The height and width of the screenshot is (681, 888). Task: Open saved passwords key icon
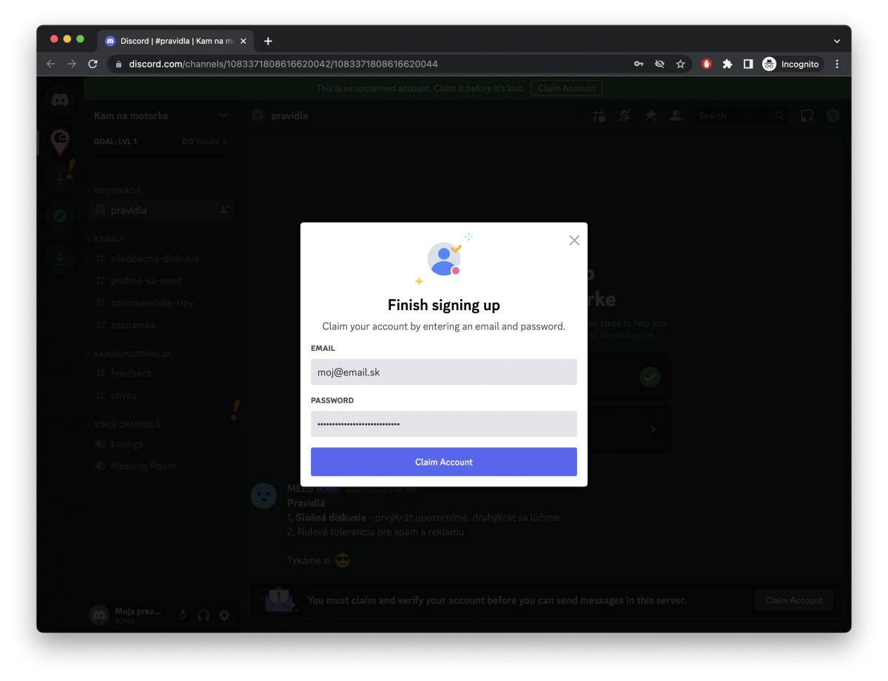click(x=639, y=64)
